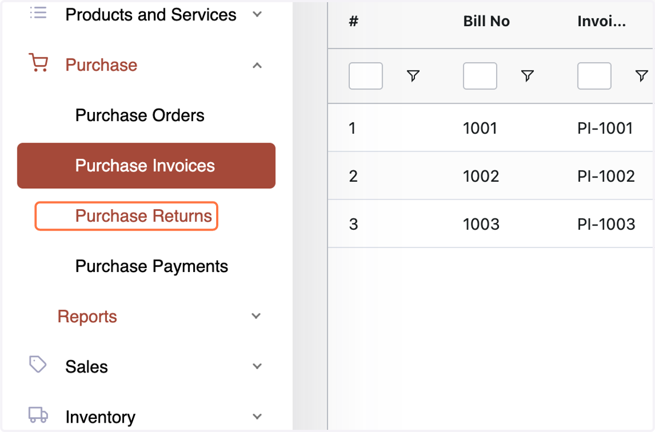Viewport: 655px width, 432px height.
Task: Go to Purchase Orders
Action: pyautogui.click(x=140, y=115)
